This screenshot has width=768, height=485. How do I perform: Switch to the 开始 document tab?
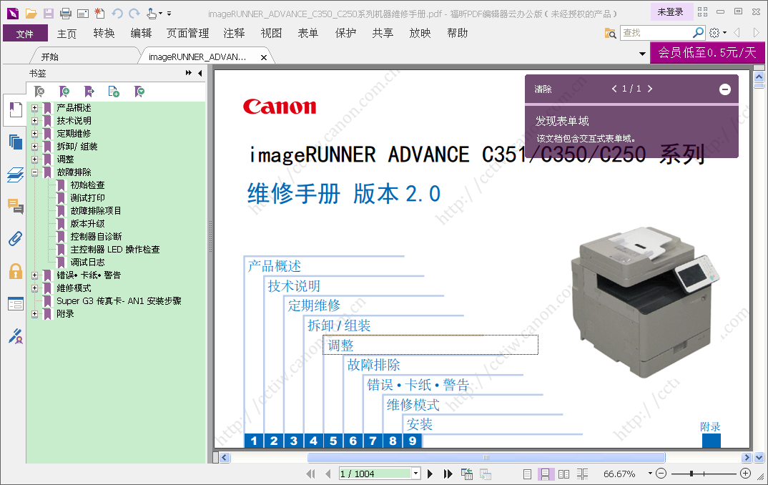[x=49, y=57]
